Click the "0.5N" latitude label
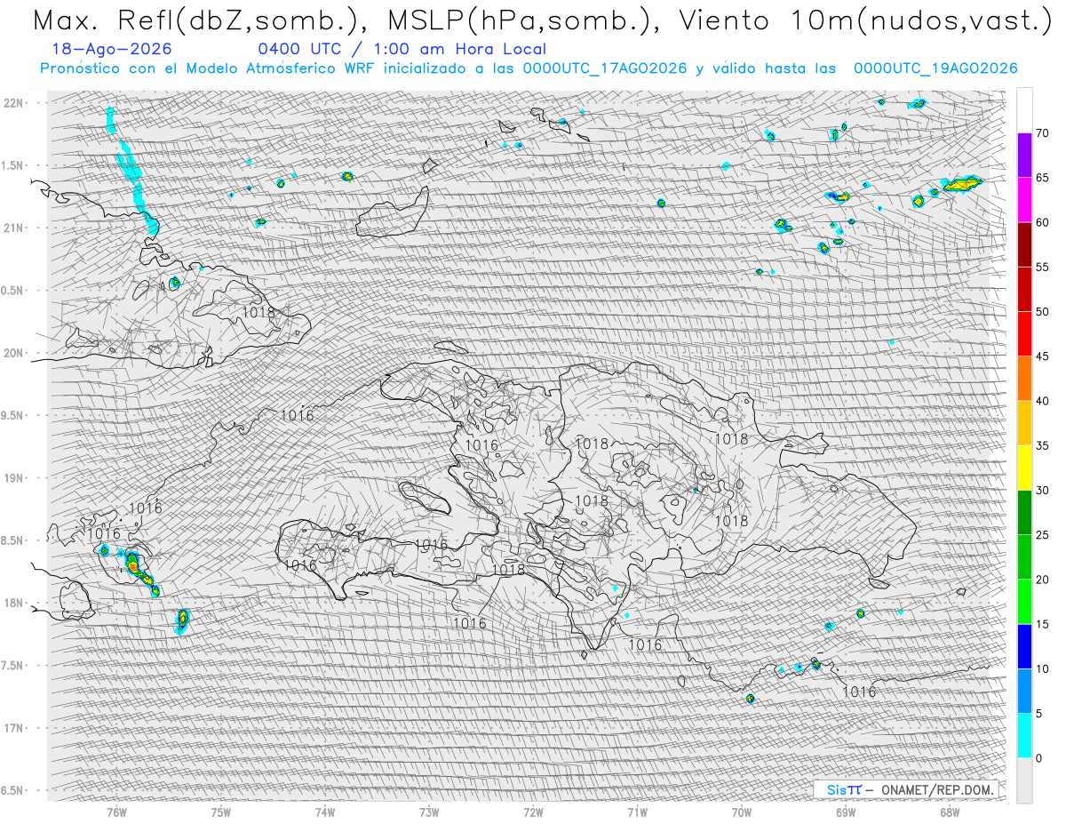 [x=12, y=291]
